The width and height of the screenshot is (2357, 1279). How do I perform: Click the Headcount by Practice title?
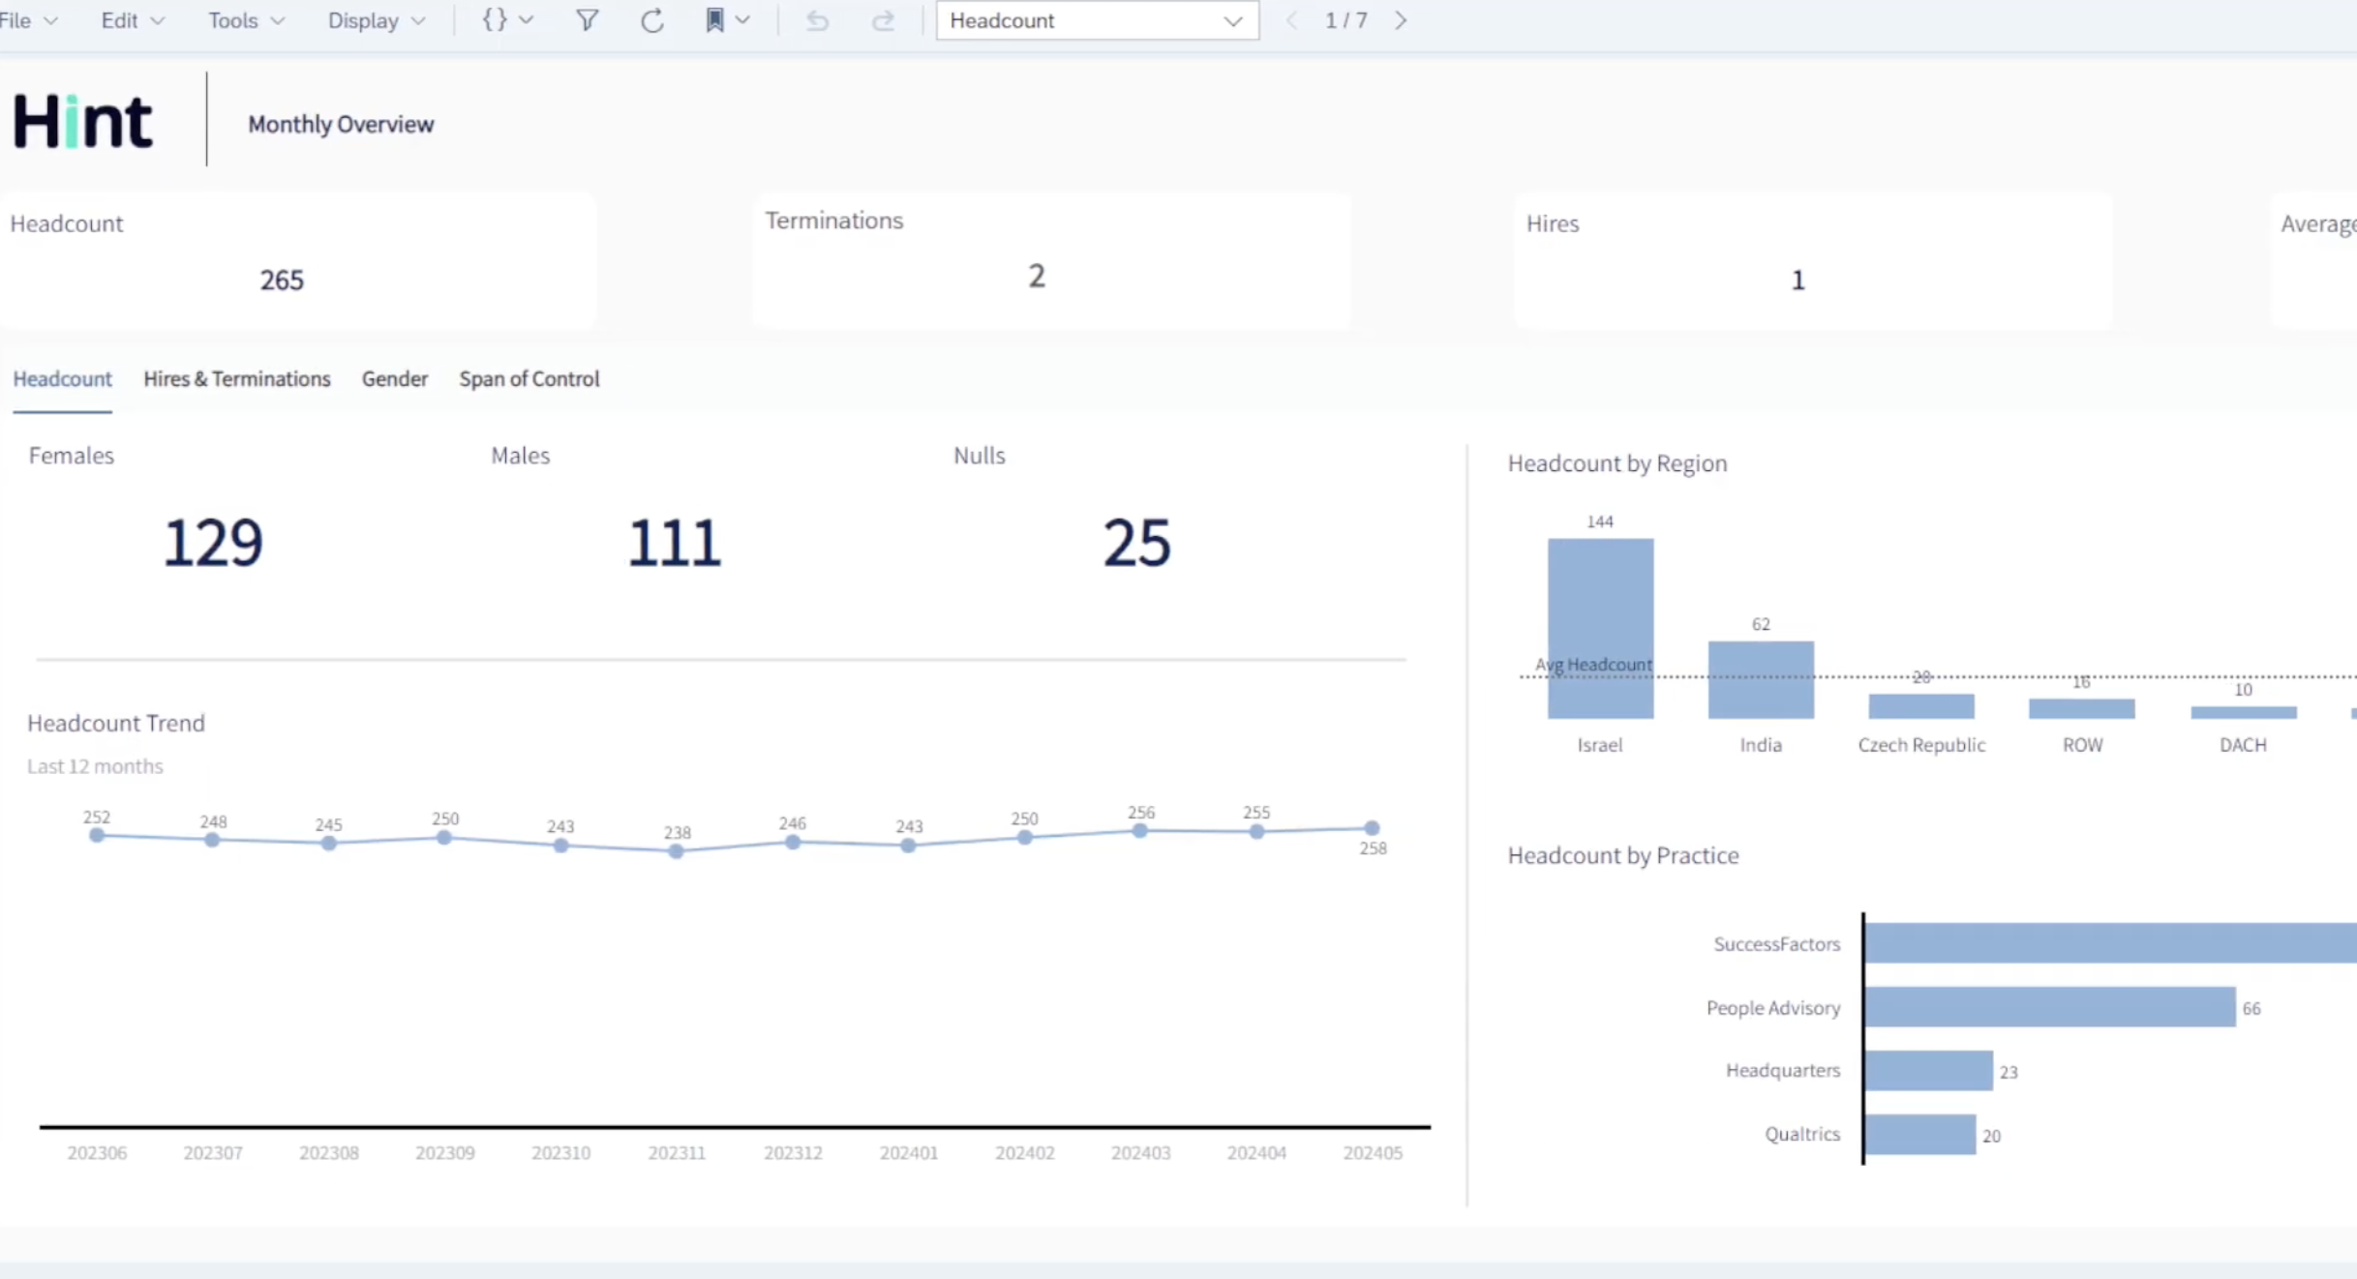pos(1623,855)
